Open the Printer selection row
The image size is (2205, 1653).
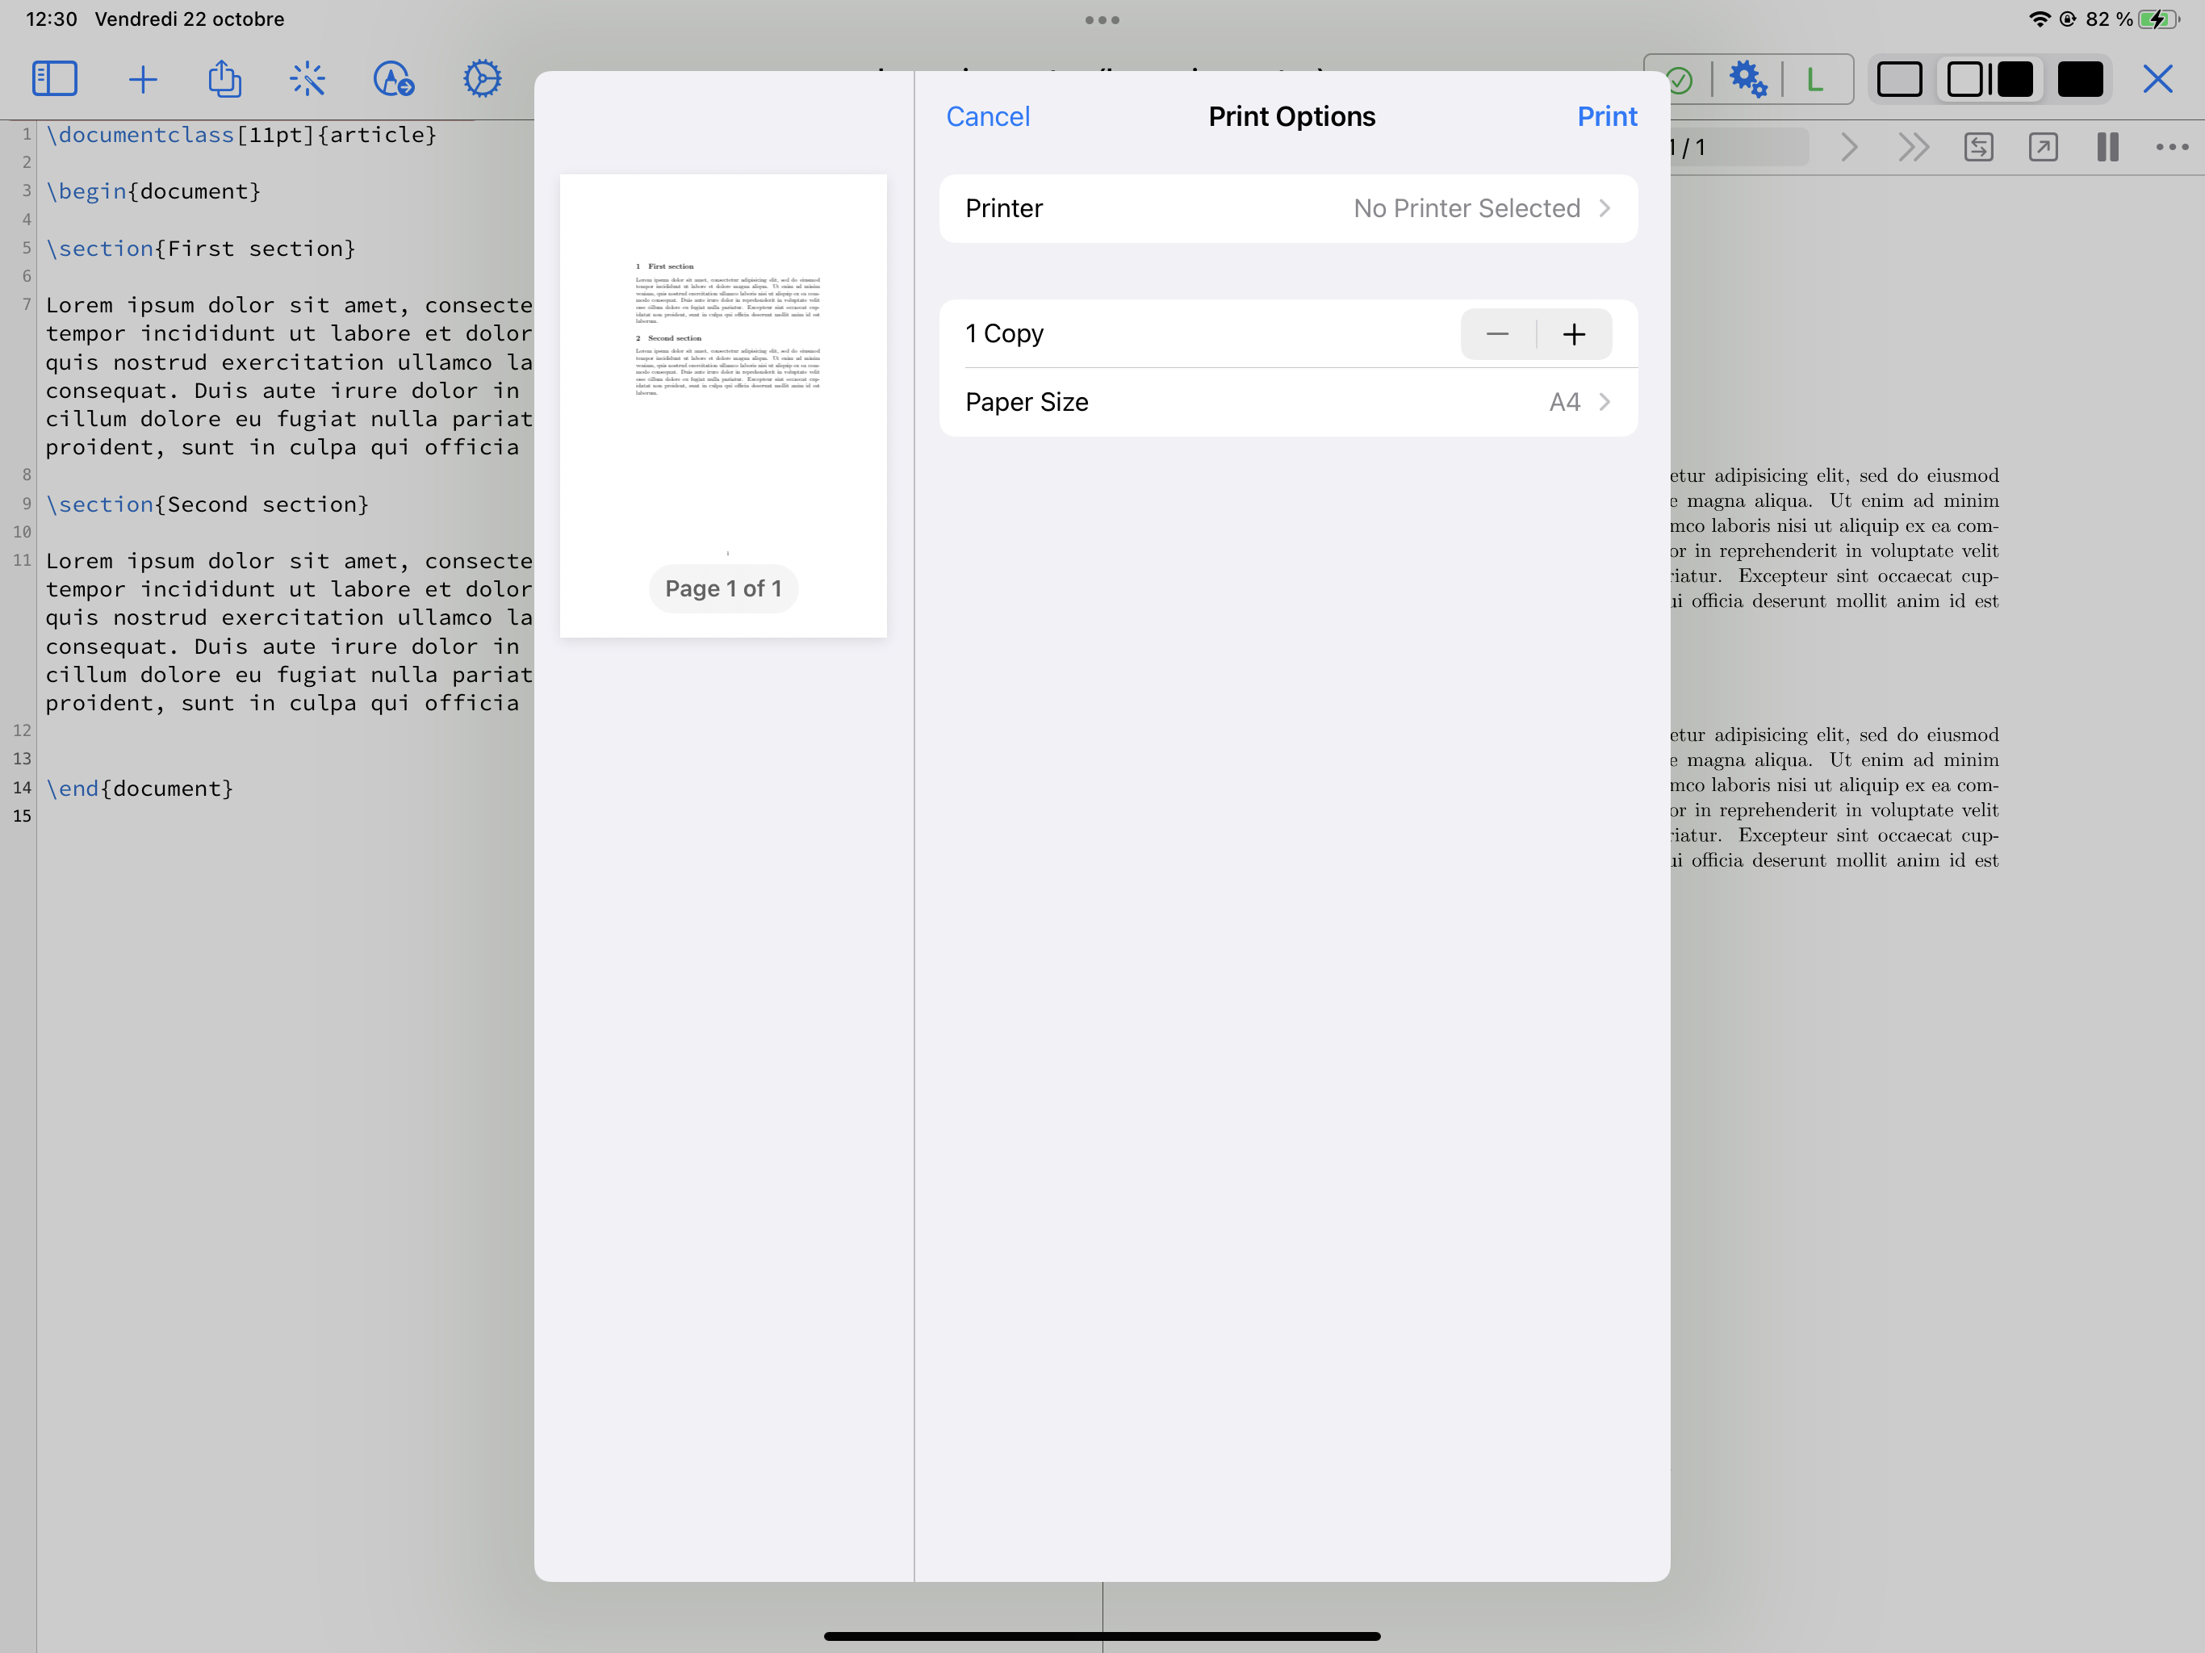[x=1288, y=208]
